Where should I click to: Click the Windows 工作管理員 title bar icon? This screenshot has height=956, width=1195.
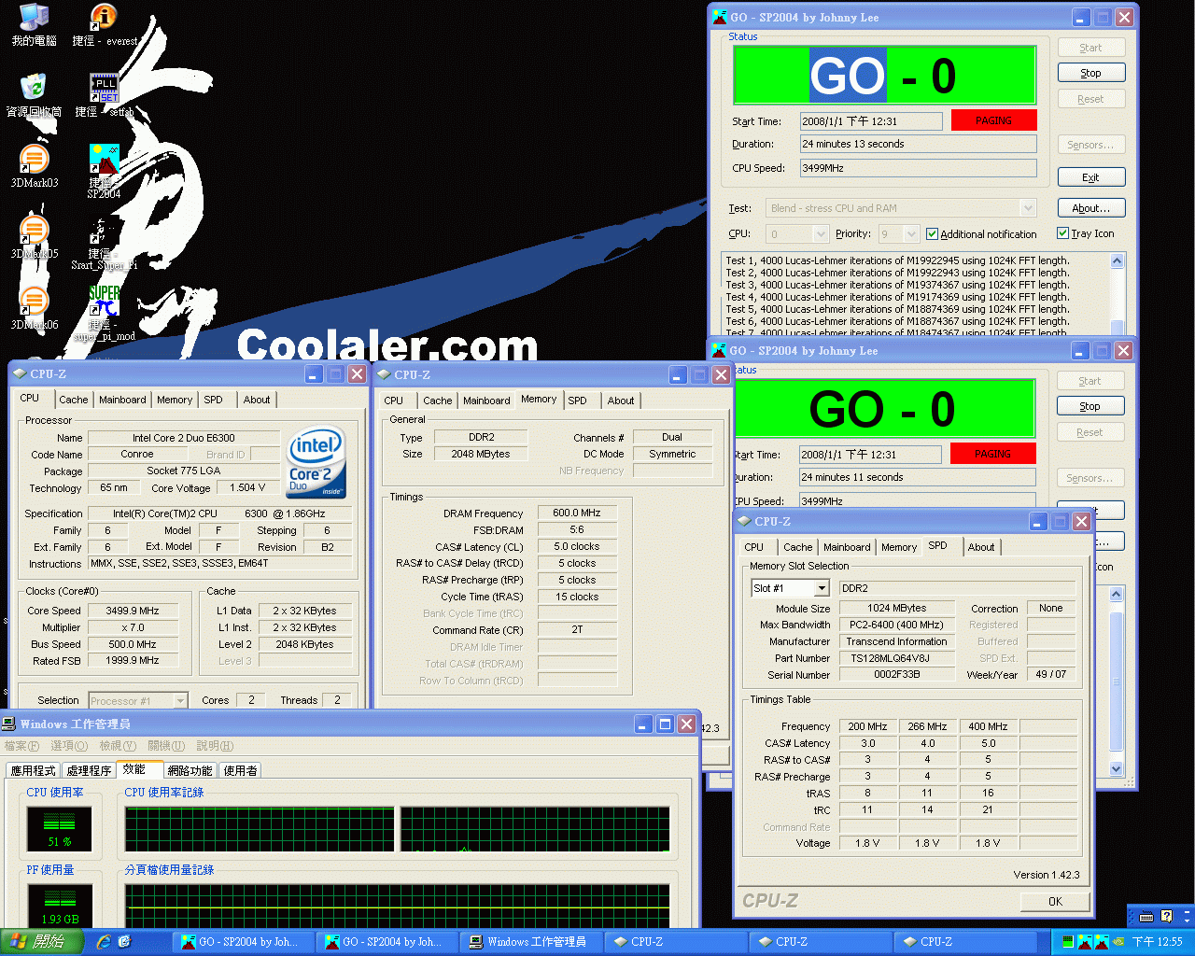(x=9, y=724)
